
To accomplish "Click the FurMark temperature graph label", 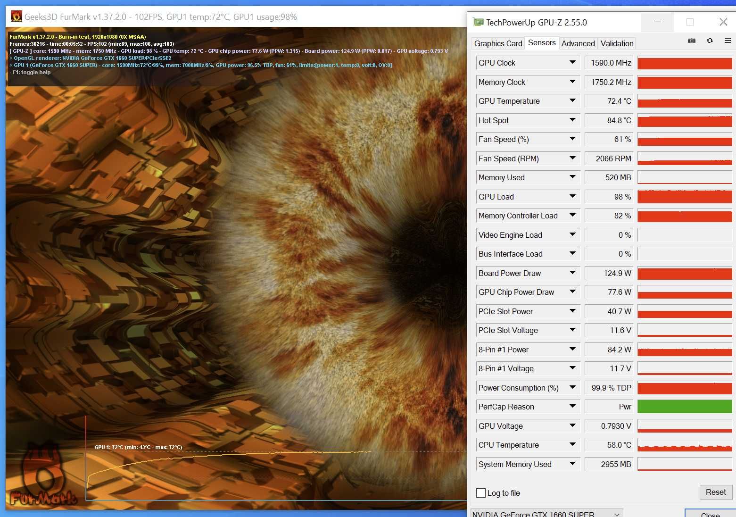I will click(138, 447).
